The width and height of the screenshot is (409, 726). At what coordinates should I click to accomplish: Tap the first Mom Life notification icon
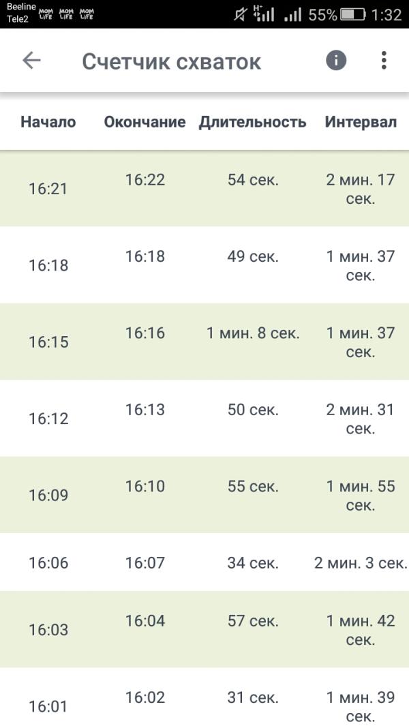click(46, 14)
